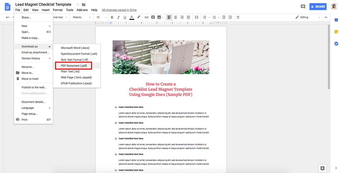
Task: Click the move-to-folder icon beside the title
Action: pos(84,4)
